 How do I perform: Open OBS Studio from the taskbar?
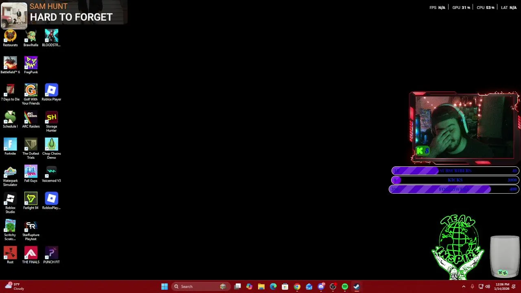(x=333, y=286)
